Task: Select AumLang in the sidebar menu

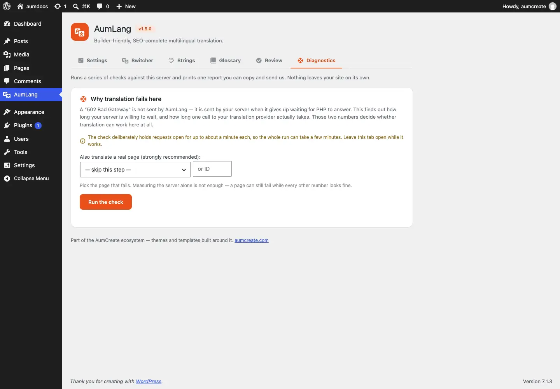Action: tap(31, 95)
